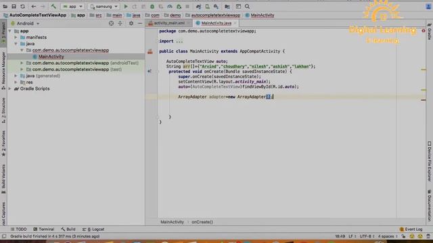Viewport: 433px width, 243px height.
Task: Click the tool windows toggle in status bar corner
Action: point(4,236)
